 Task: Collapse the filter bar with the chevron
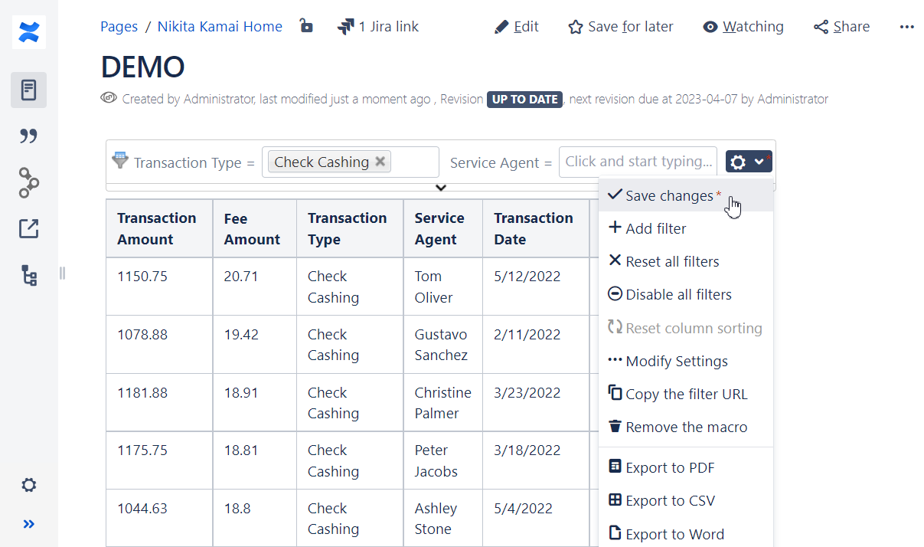[440, 188]
